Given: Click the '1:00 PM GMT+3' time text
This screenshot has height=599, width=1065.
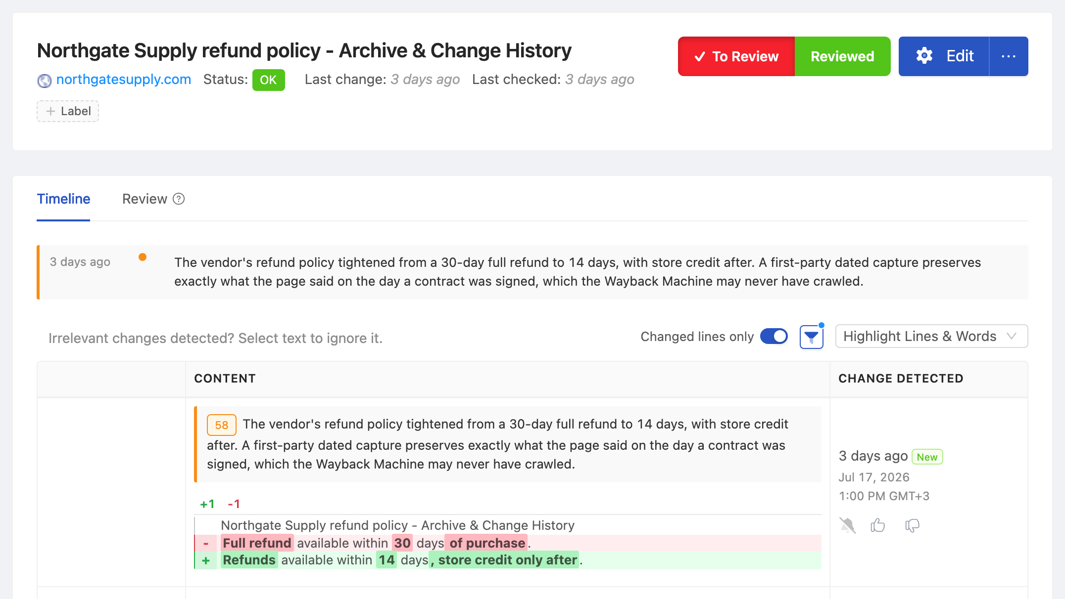Looking at the screenshot, I should (x=884, y=496).
